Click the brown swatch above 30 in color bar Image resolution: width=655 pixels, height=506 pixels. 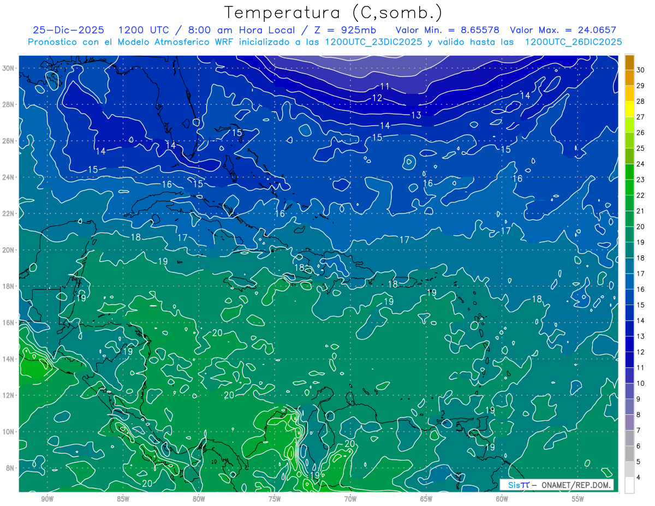pos(629,62)
